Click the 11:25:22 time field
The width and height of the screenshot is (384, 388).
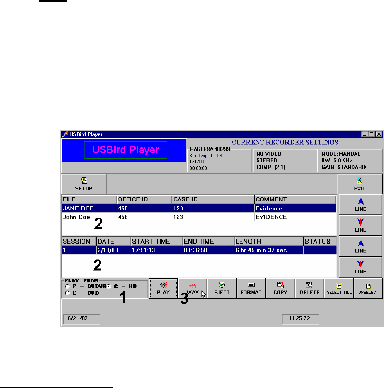tap(301, 319)
